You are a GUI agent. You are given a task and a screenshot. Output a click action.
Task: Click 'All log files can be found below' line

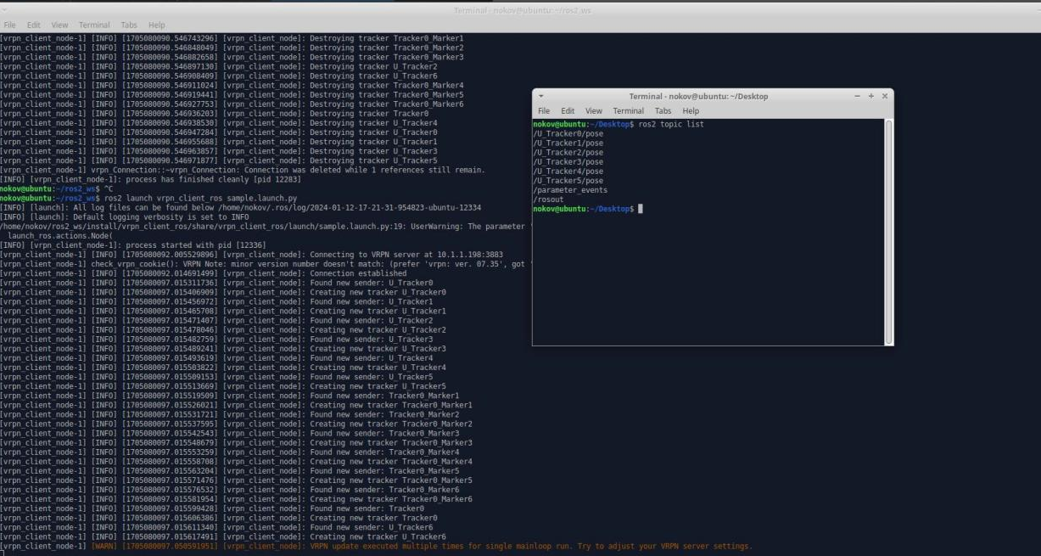[x=241, y=207]
